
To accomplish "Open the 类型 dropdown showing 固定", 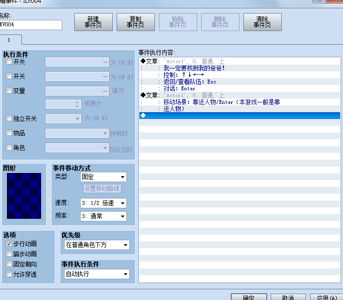I will [103, 177].
